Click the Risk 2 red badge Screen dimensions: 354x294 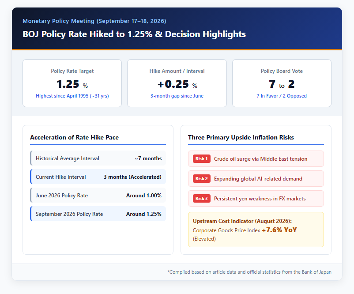pos(201,179)
